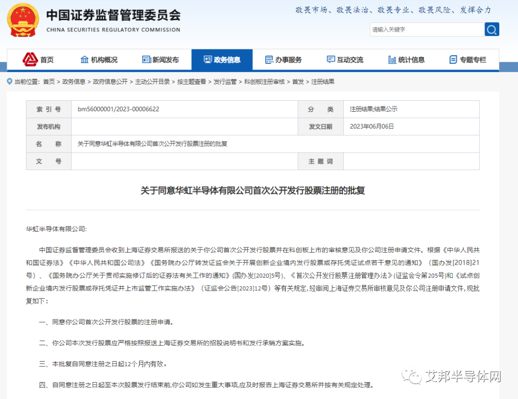Screen dimensions: 518x399
Task: Click the salutation 华虹半导体有限公司:
Action: tap(57, 229)
